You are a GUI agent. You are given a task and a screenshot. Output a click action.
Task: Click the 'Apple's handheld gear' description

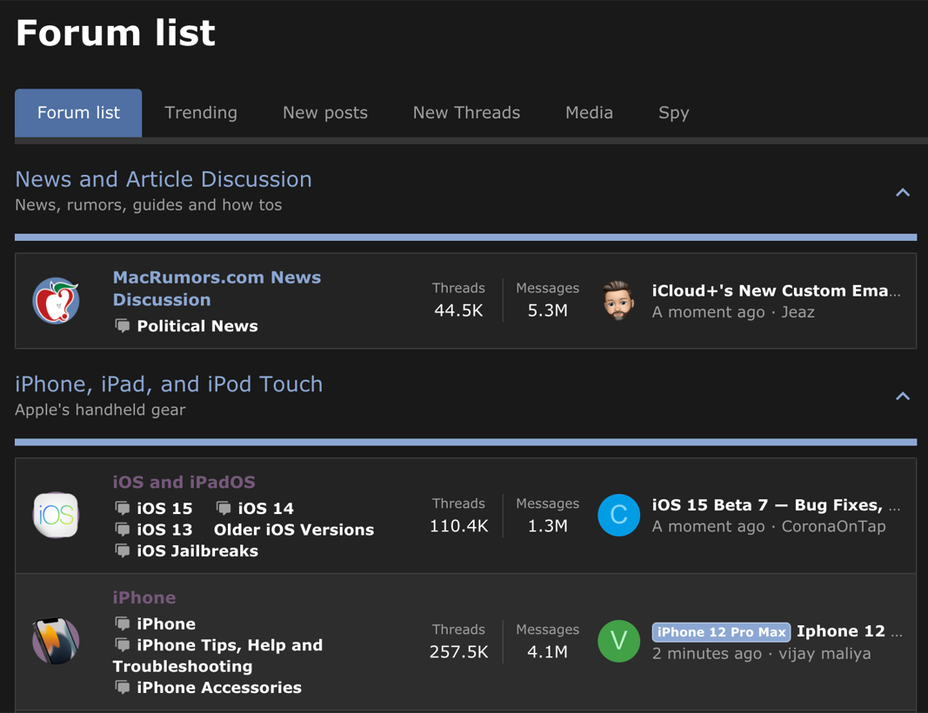100,410
